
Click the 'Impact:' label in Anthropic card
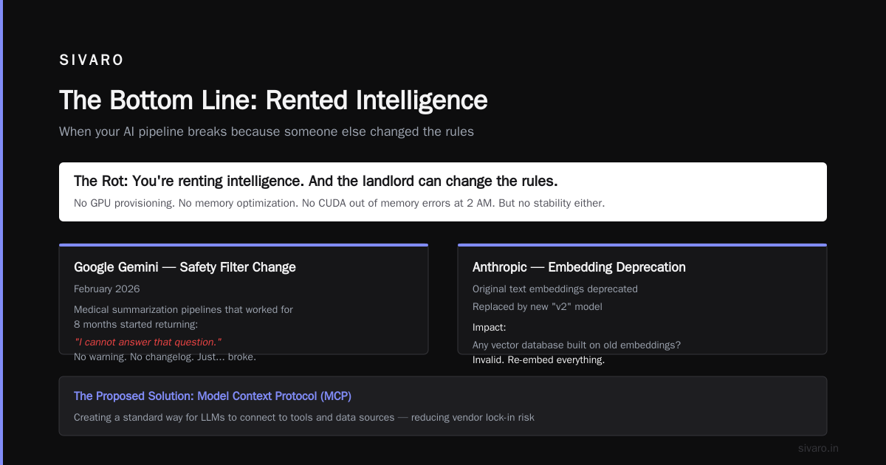(490, 327)
